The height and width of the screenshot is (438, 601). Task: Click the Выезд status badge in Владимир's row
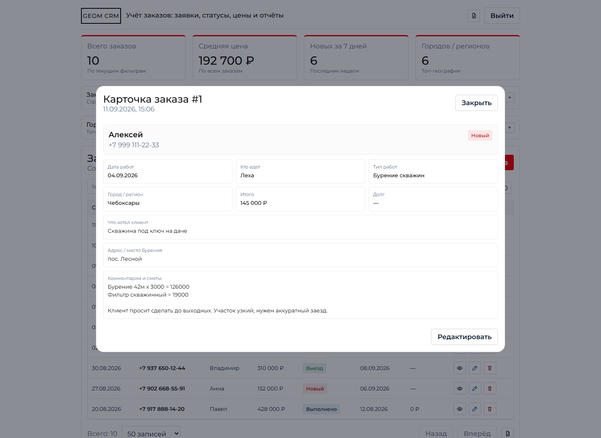tap(314, 368)
